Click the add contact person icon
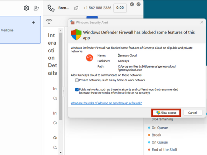This screenshot has width=207, height=155. 36,8
